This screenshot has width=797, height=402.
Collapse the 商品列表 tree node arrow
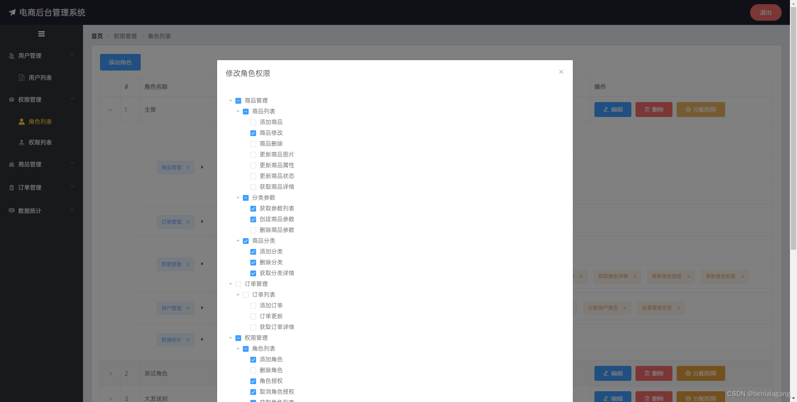coord(238,112)
